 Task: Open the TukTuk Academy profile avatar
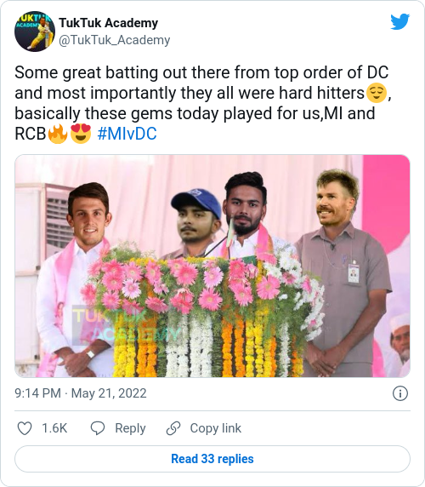(x=35, y=32)
